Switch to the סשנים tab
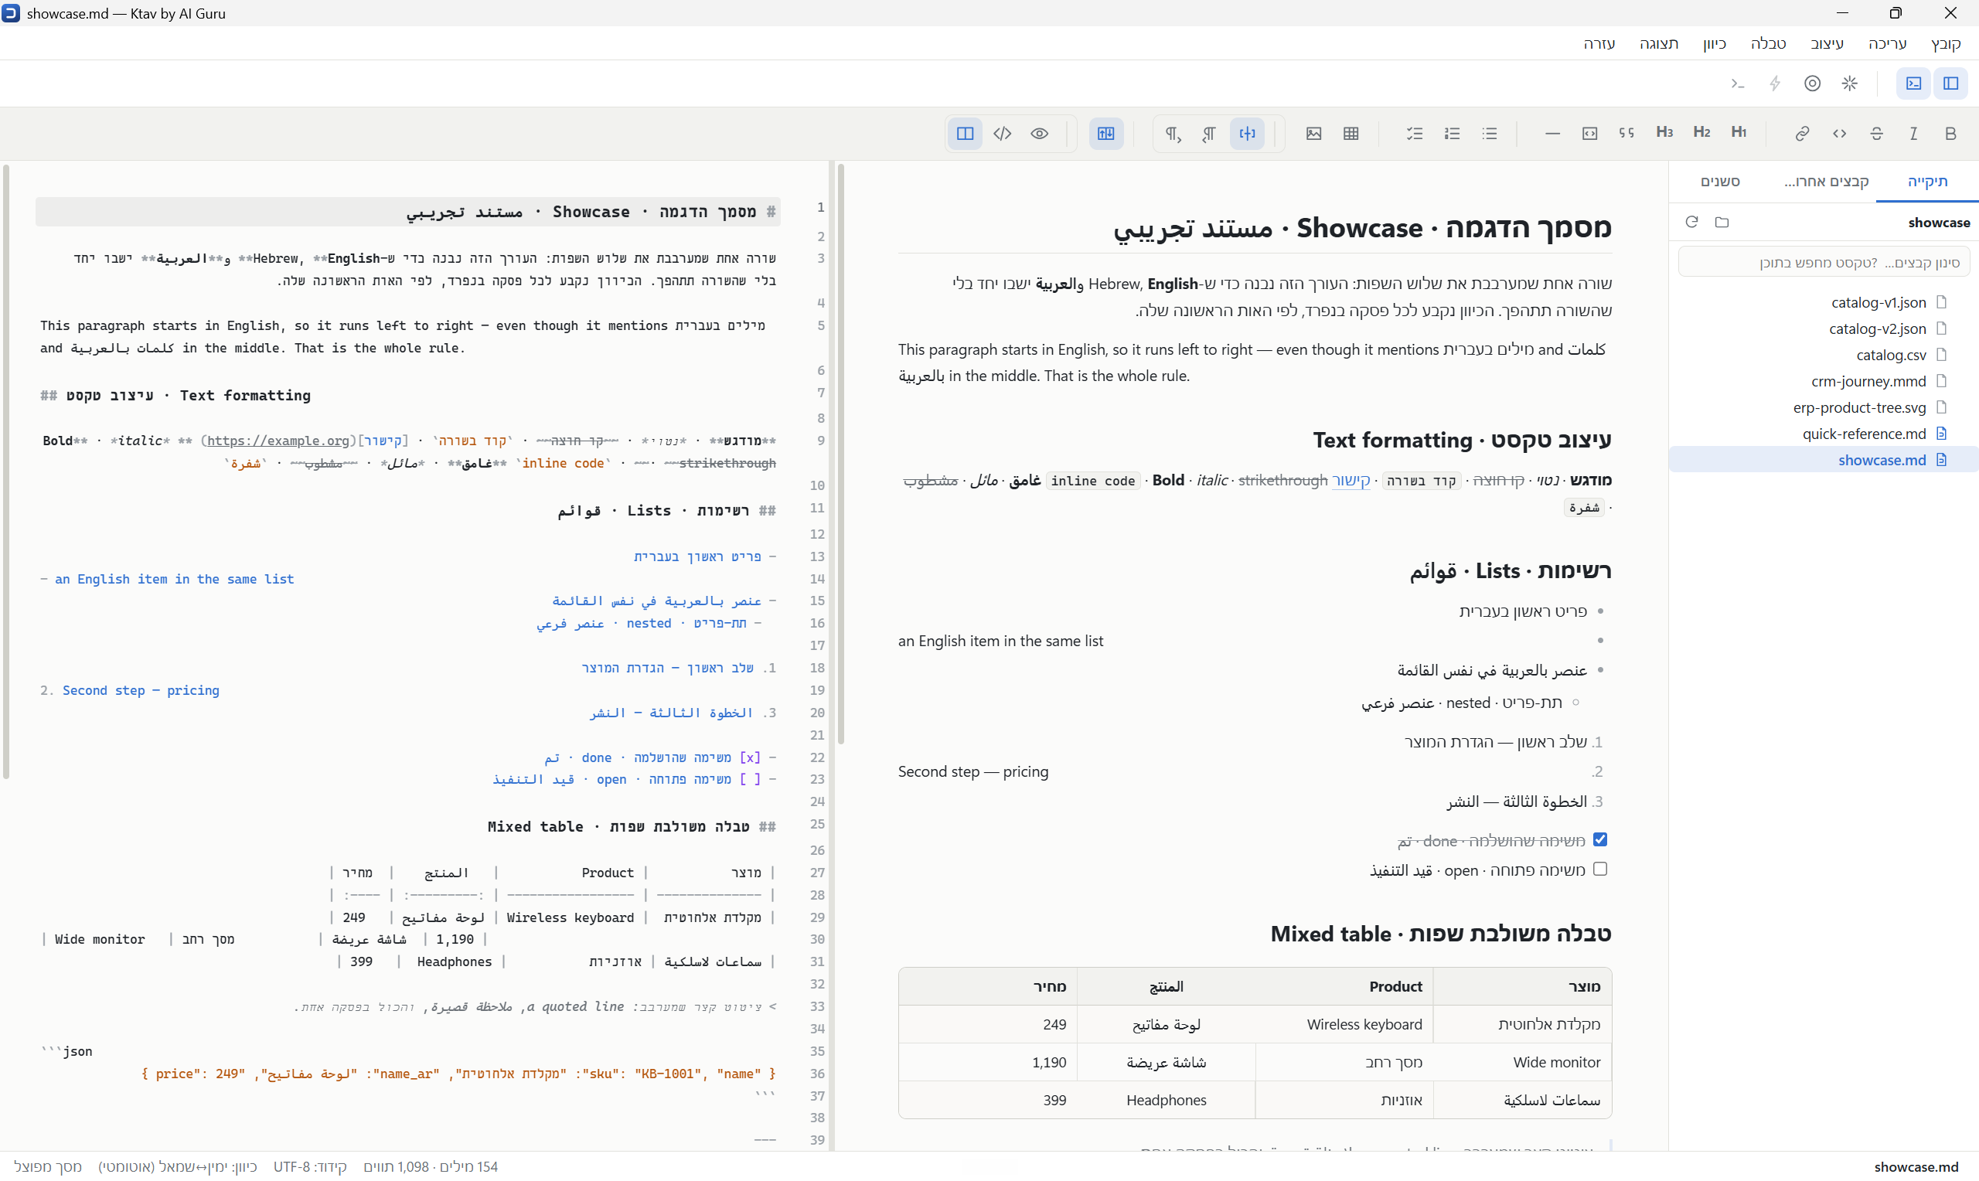The height and width of the screenshot is (1181, 1979). tap(1719, 182)
